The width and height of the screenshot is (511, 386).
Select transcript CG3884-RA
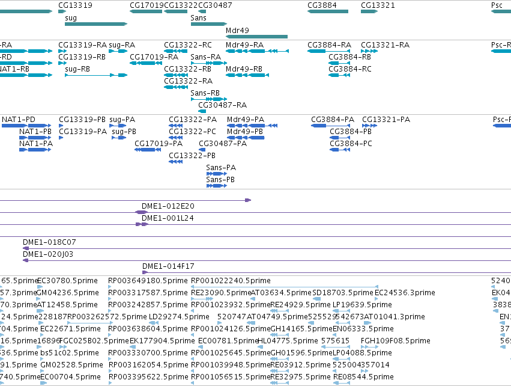[x=328, y=51]
